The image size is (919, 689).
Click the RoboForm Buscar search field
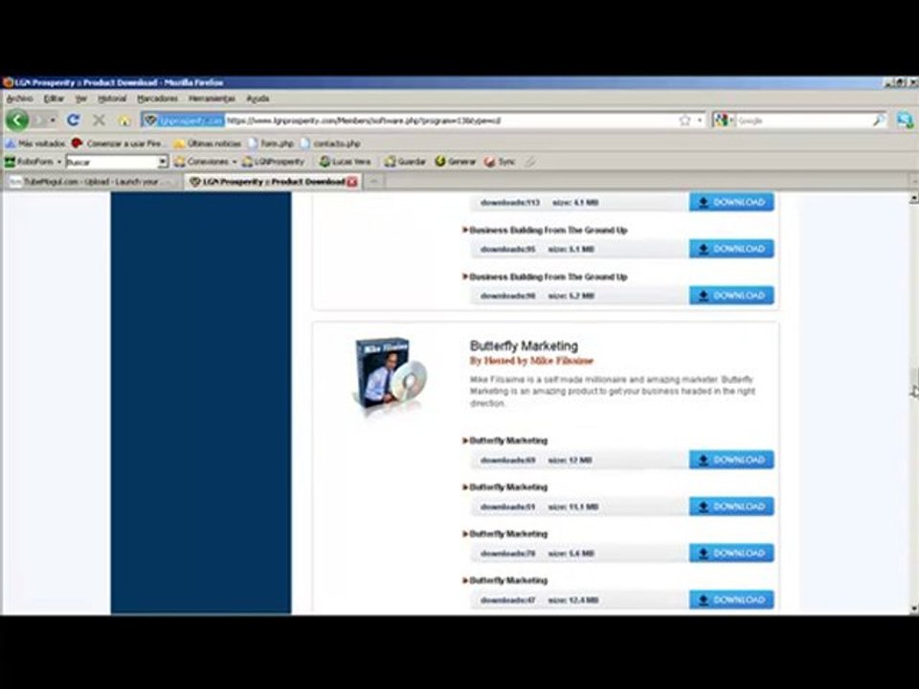click(x=112, y=162)
